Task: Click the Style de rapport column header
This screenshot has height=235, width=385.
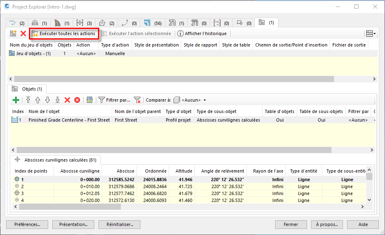Action: click(x=200, y=45)
